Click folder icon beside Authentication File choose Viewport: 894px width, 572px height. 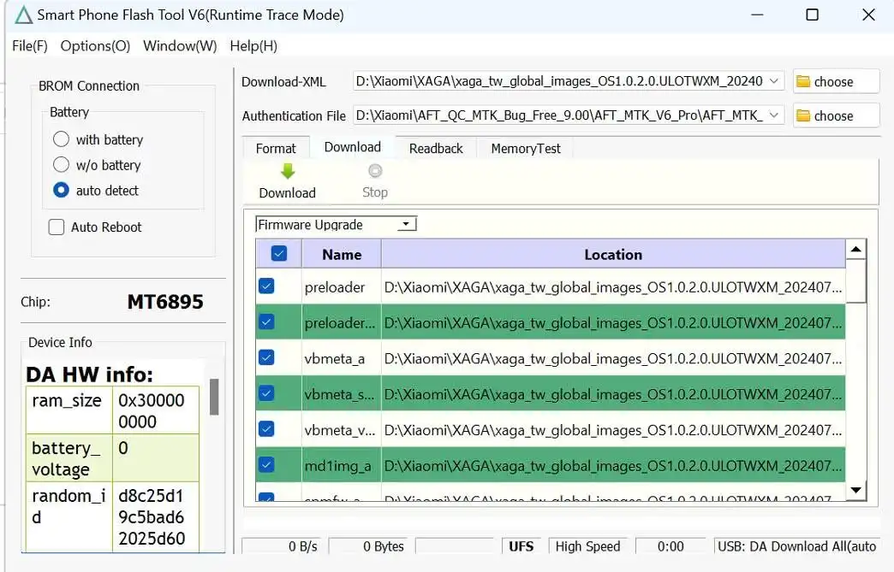(x=803, y=115)
